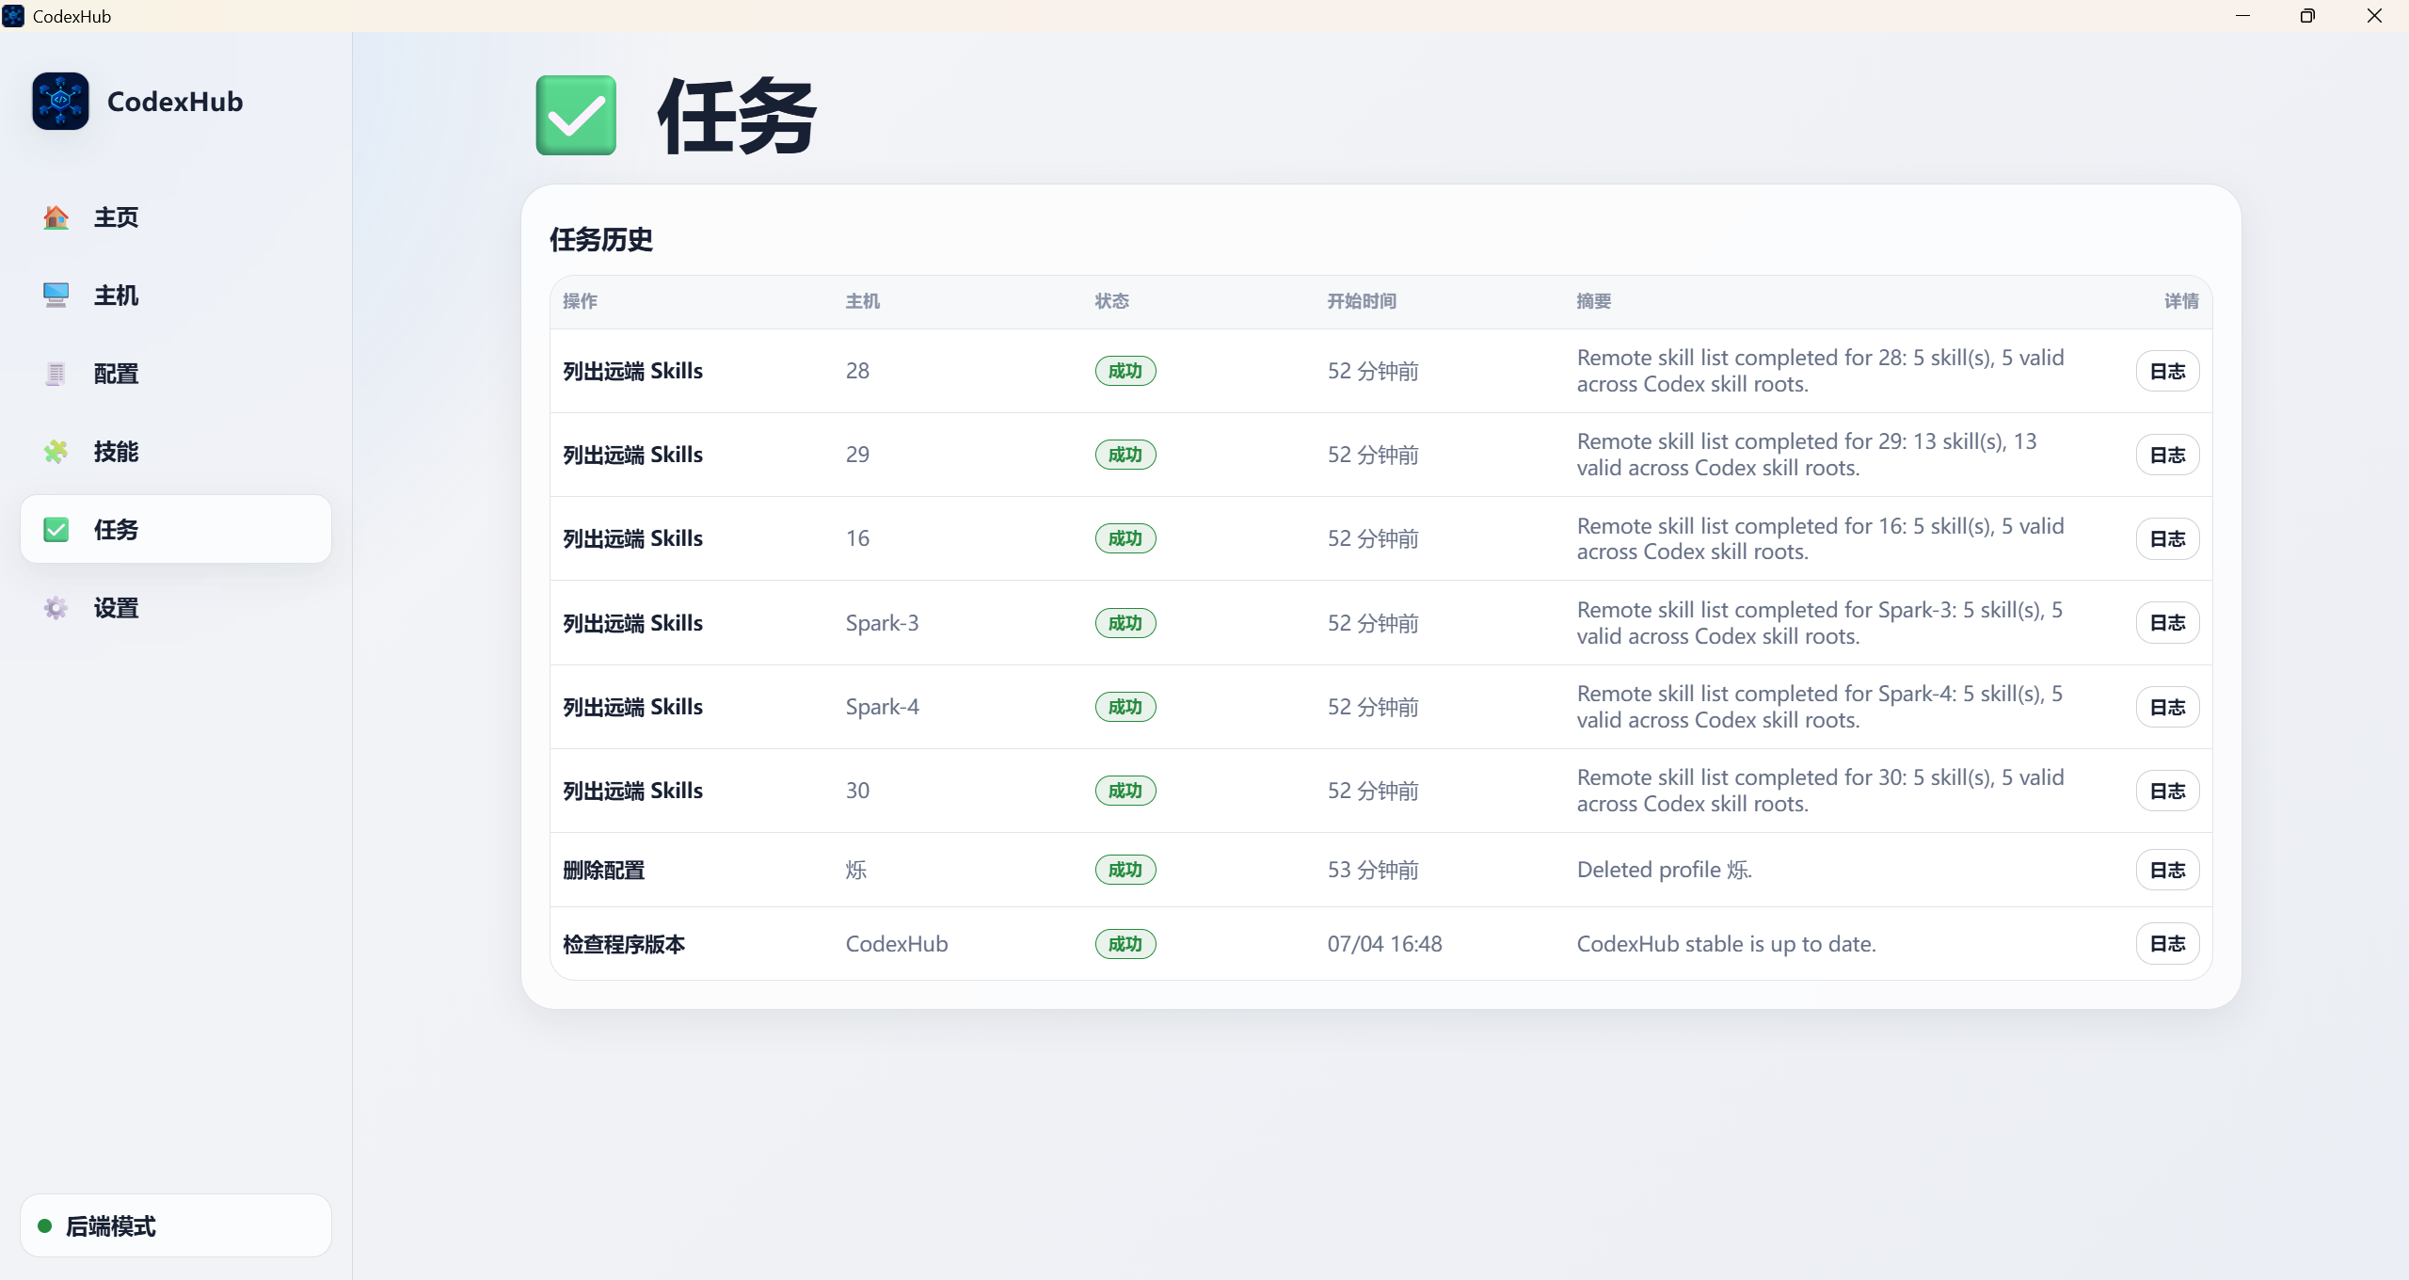Image resolution: width=2409 pixels, height=1280 pixels.
Task: Click host cell "烁"
Action: [x=856, y=870]
